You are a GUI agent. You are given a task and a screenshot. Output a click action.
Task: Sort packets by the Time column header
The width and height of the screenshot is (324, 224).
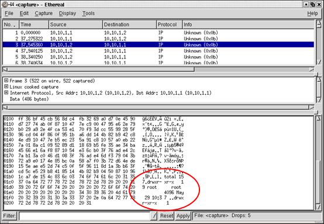click(x=34, y=25)
